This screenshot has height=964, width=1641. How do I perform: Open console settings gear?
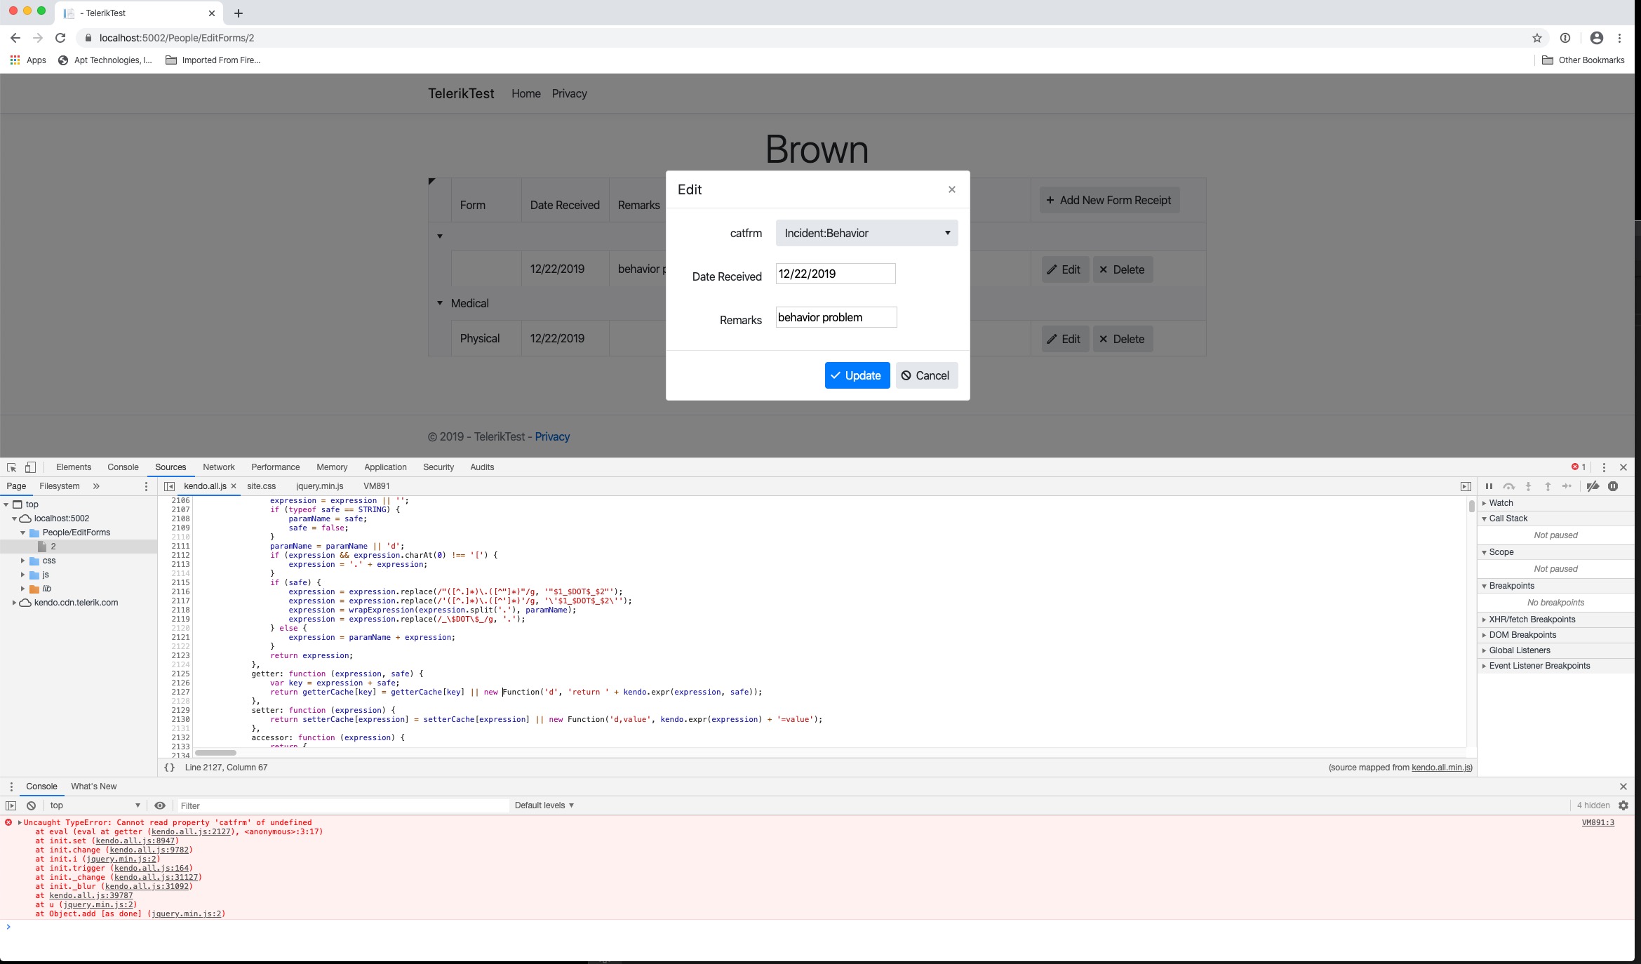point(1623,805)
